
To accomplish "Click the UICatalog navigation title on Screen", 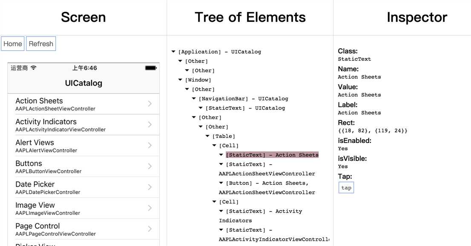I will coord(83,83).
